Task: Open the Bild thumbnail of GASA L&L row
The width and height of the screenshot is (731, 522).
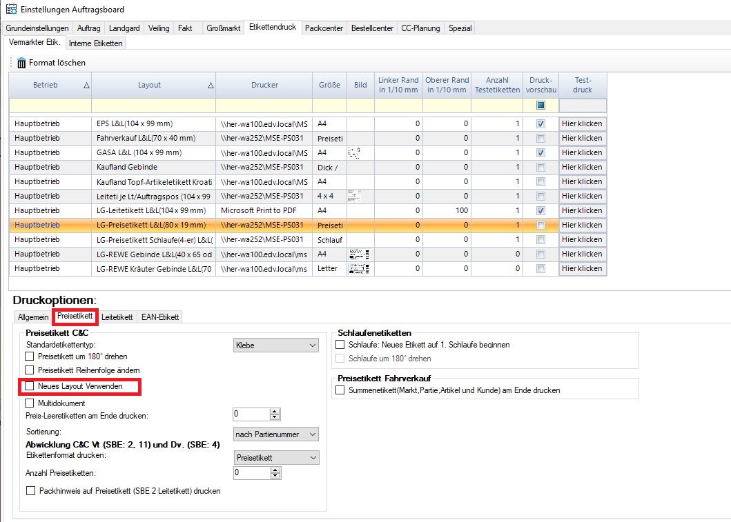Action: tap(355, 152)
